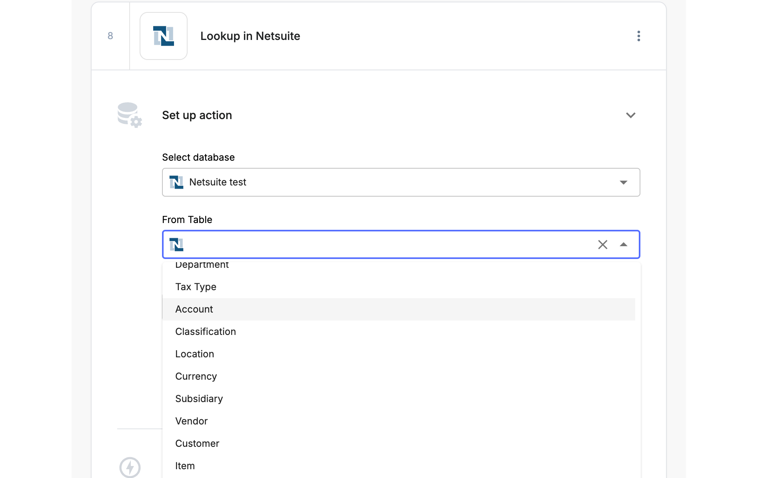Close the From Table dropdown list
Viewport: 776px width, 478px height.
click(623, 245)
